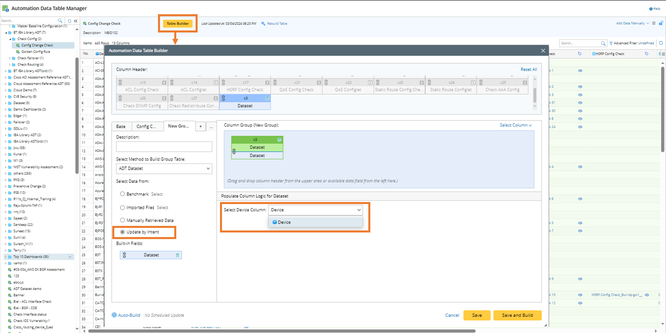Click the table search magnifier icon
The width and height of the screenshot is (666, 334).
tap(604, 44)
